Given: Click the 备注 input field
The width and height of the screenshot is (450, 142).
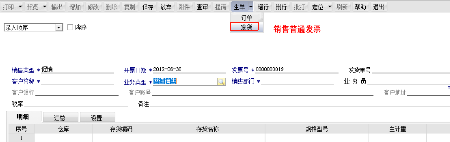Looking at the screenshot, I should pos(300,104).
